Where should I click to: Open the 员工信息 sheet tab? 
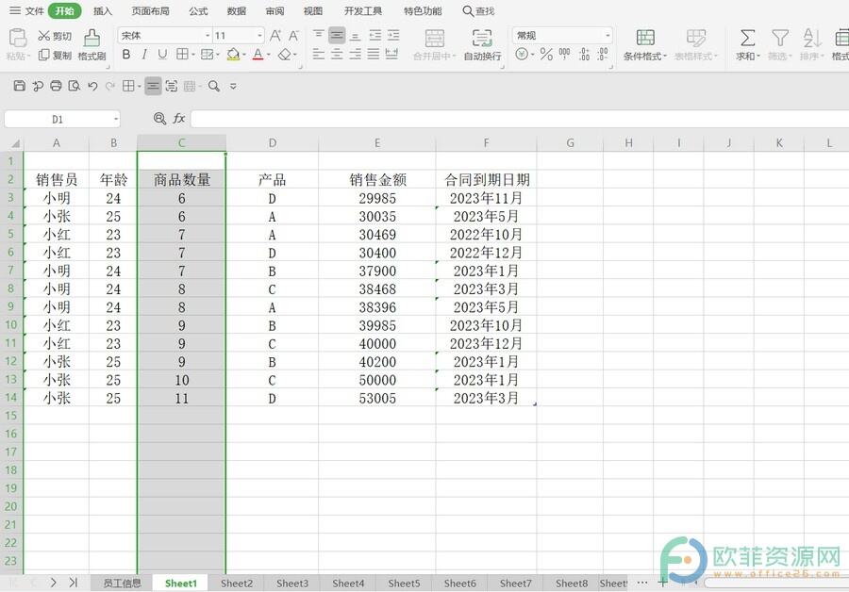(122, 583)
